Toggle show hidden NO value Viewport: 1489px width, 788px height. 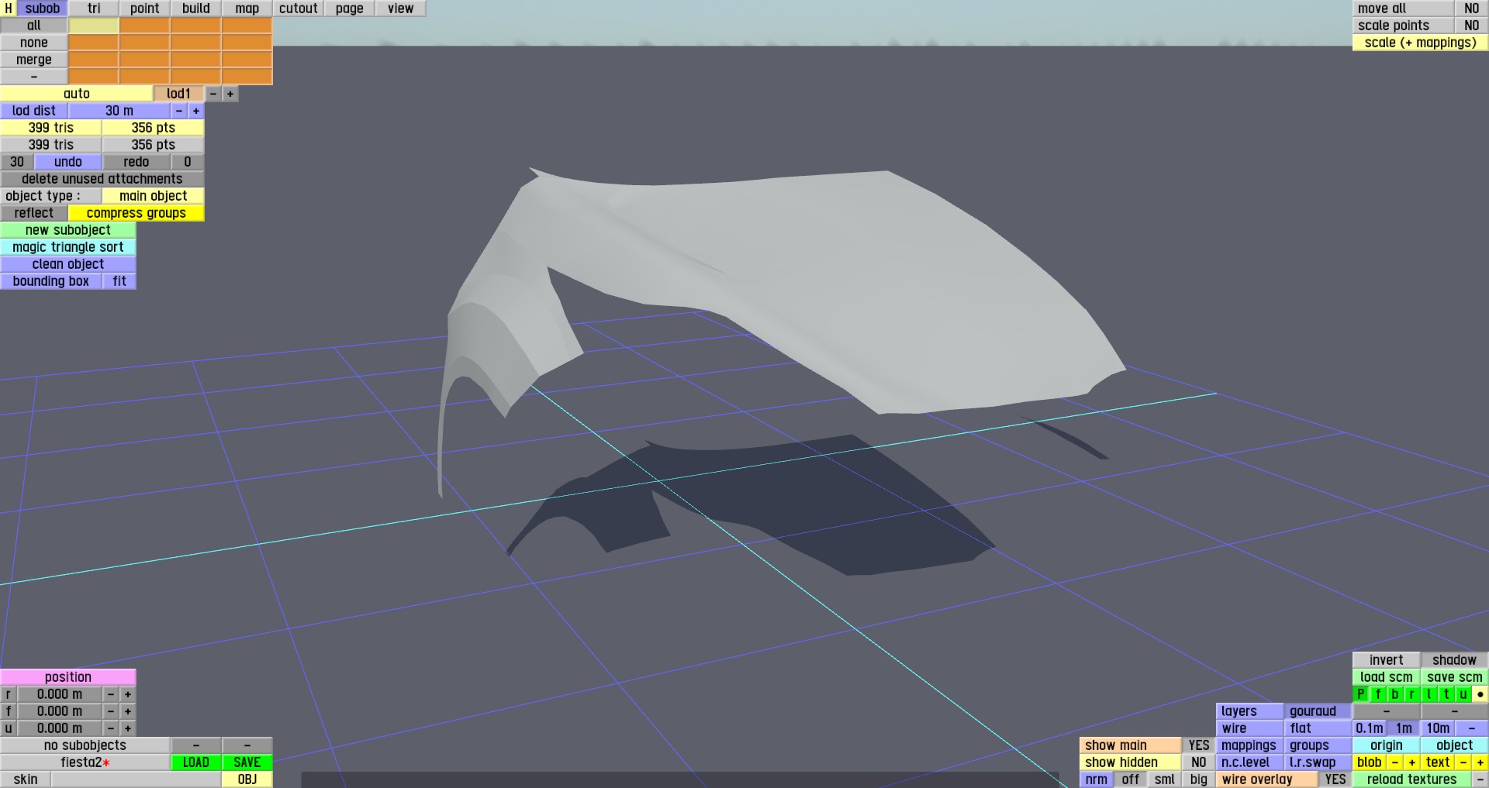coord(1199,762)
